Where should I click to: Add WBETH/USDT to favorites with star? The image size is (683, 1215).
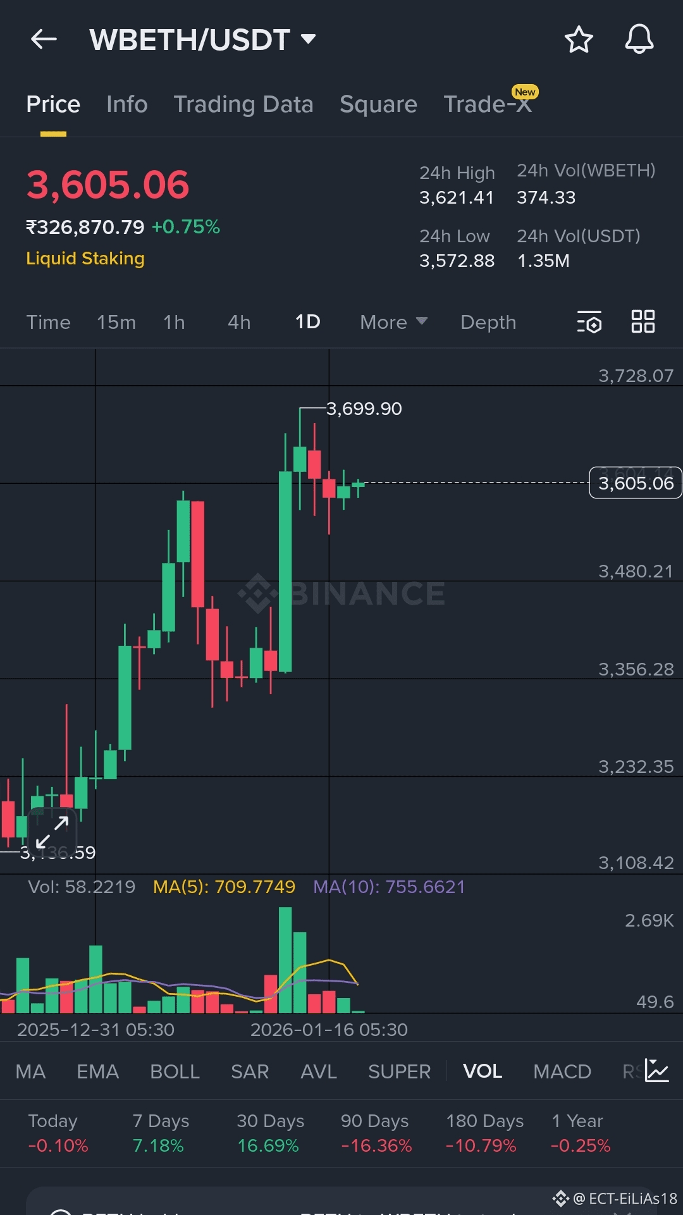tap(579, 39)
